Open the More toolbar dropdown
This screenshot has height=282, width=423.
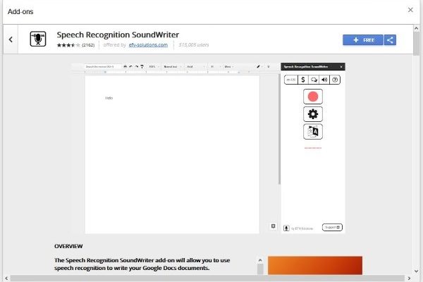[x=229, y=66]
